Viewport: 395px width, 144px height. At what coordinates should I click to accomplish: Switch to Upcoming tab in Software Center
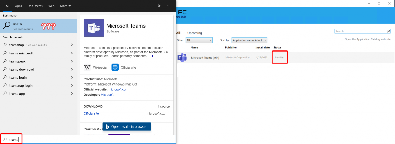195,33
